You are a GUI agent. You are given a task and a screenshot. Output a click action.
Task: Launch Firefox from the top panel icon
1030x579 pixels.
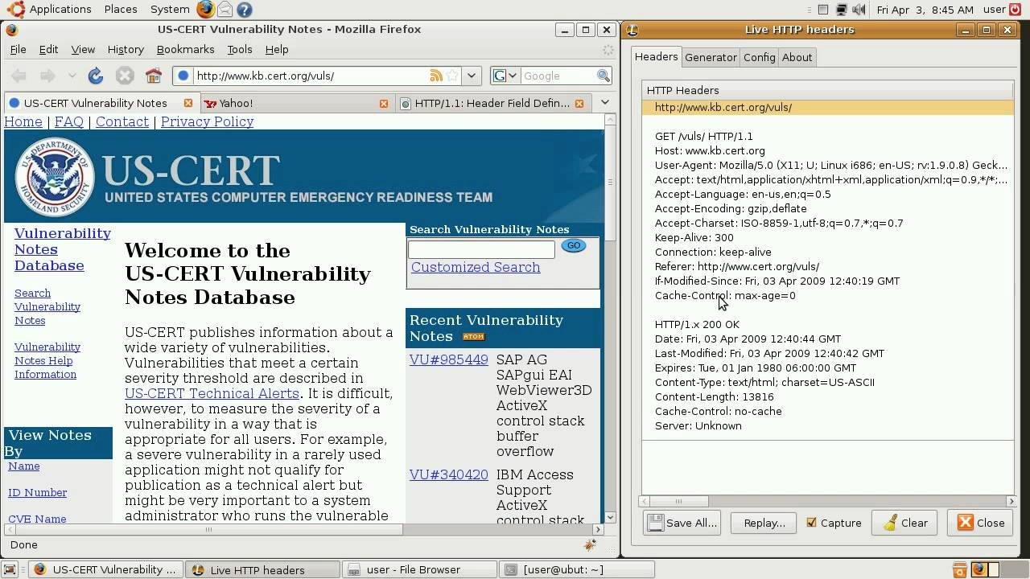tap(205, 10)
